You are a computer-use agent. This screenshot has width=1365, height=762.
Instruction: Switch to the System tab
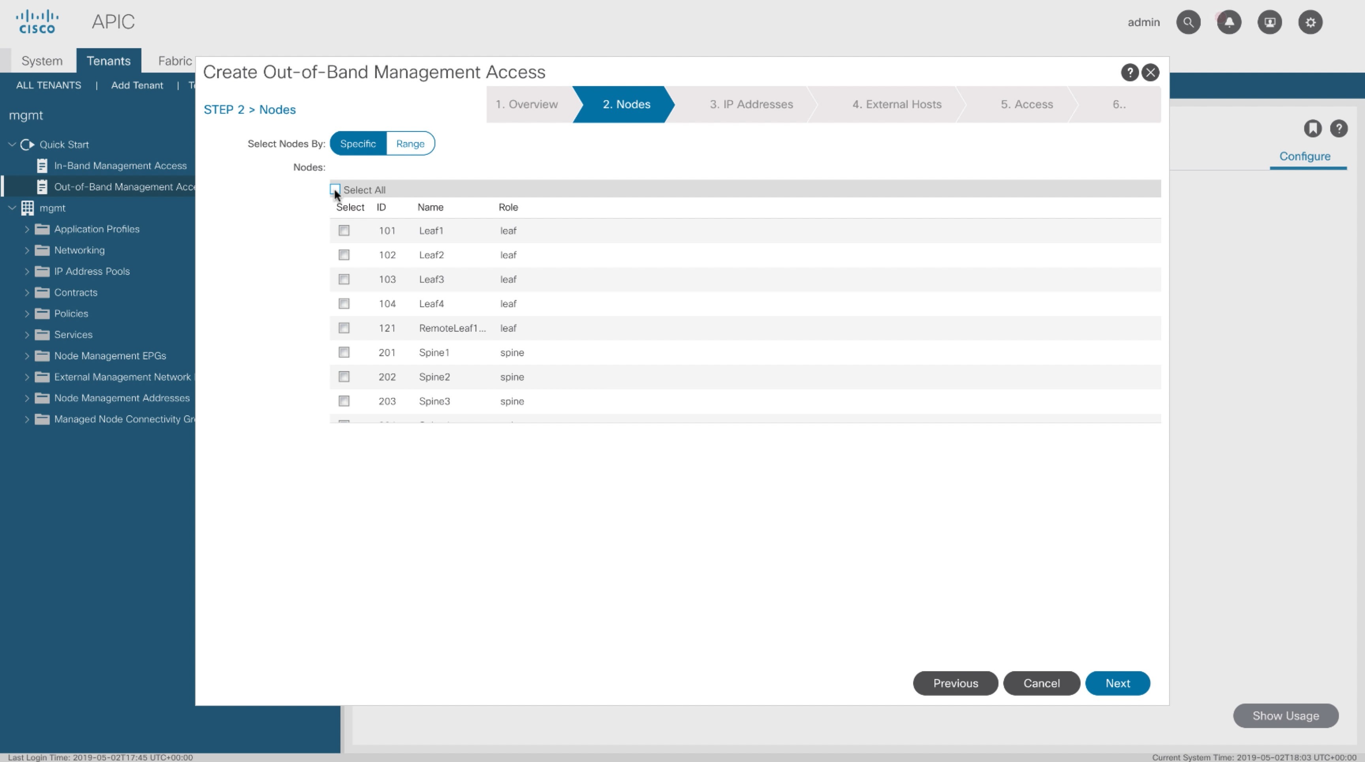pos(42,61)
